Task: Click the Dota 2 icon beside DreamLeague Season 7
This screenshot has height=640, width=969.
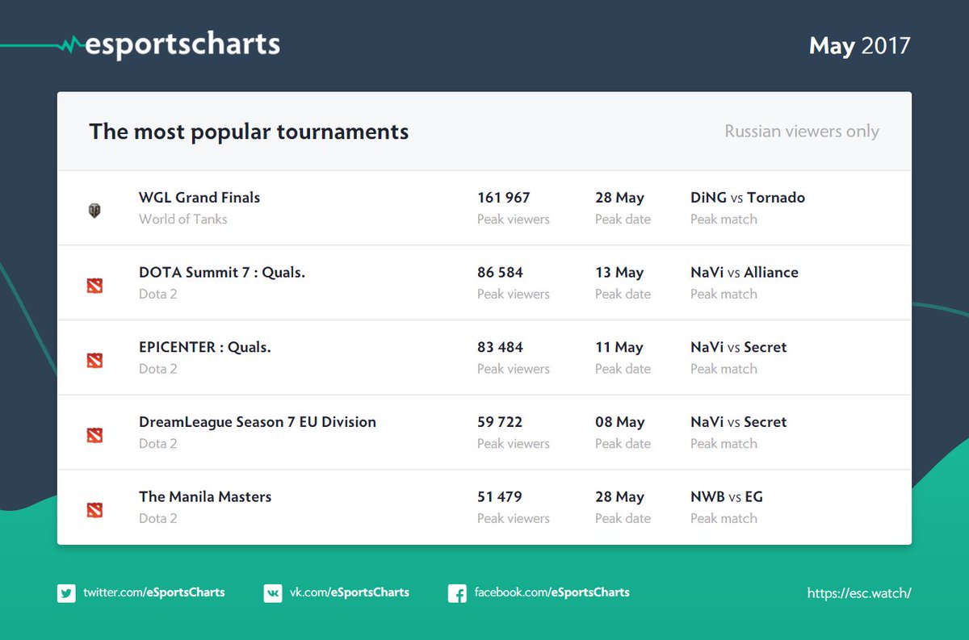Action: click(94, 436)
